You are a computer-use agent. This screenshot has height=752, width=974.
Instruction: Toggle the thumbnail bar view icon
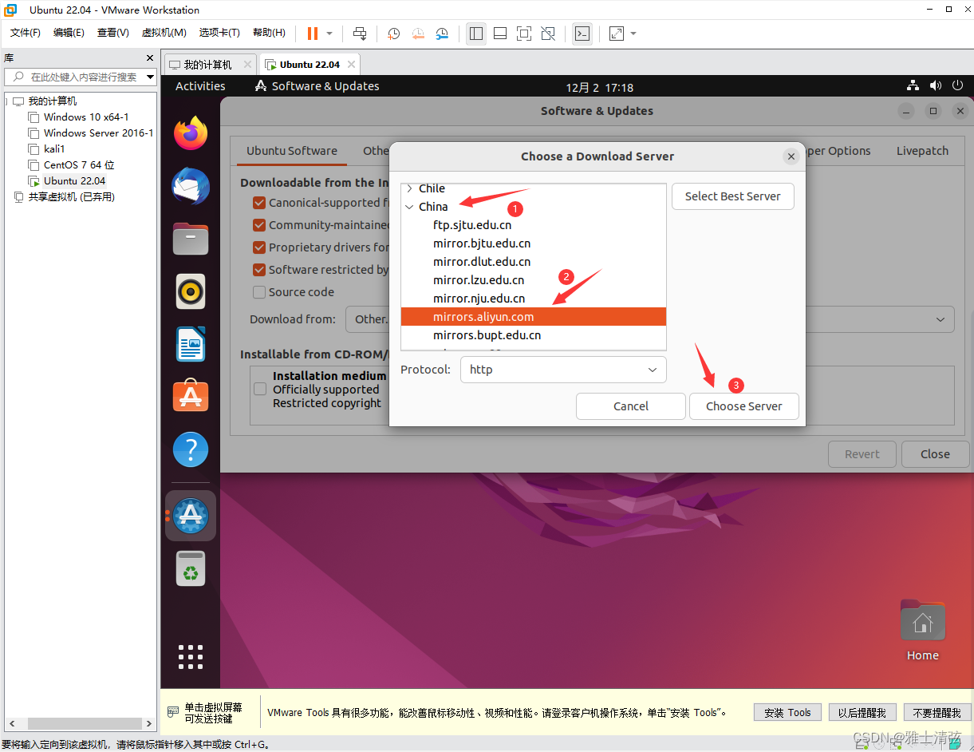click(500, 34)
